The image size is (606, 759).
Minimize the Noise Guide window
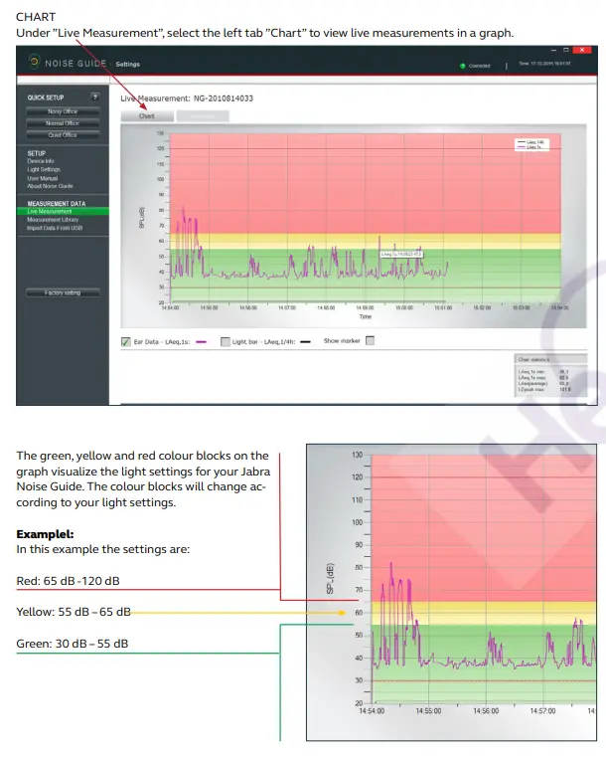tap(553, 50)
